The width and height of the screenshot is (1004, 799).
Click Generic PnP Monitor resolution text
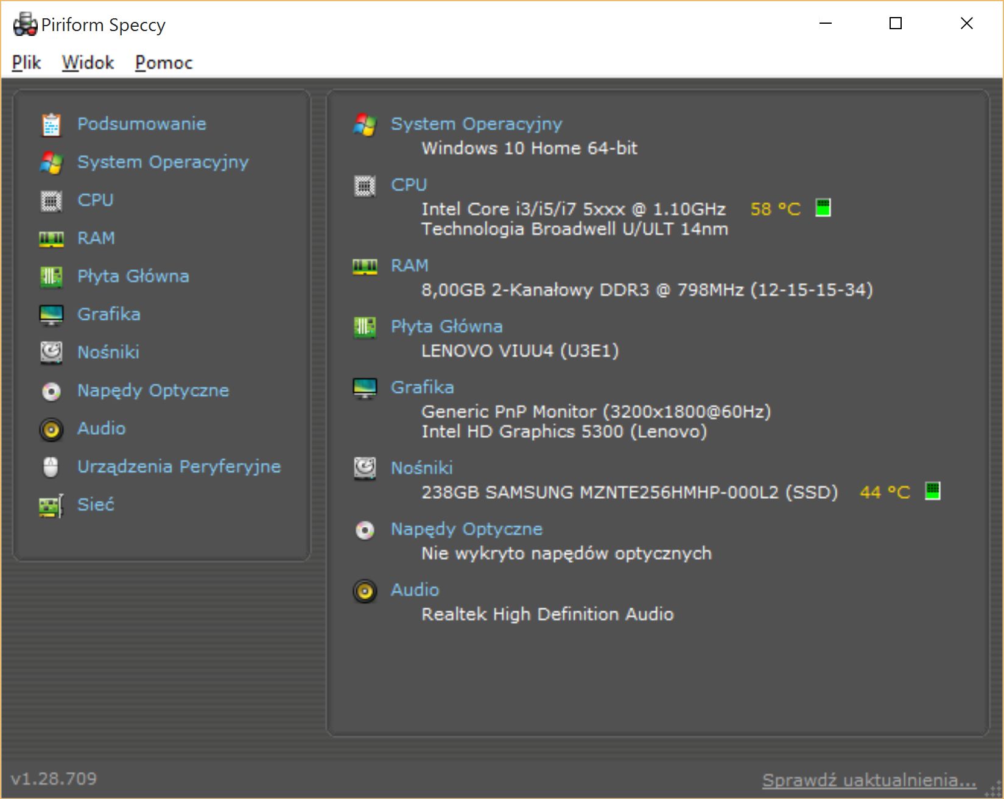click(595, 412)
